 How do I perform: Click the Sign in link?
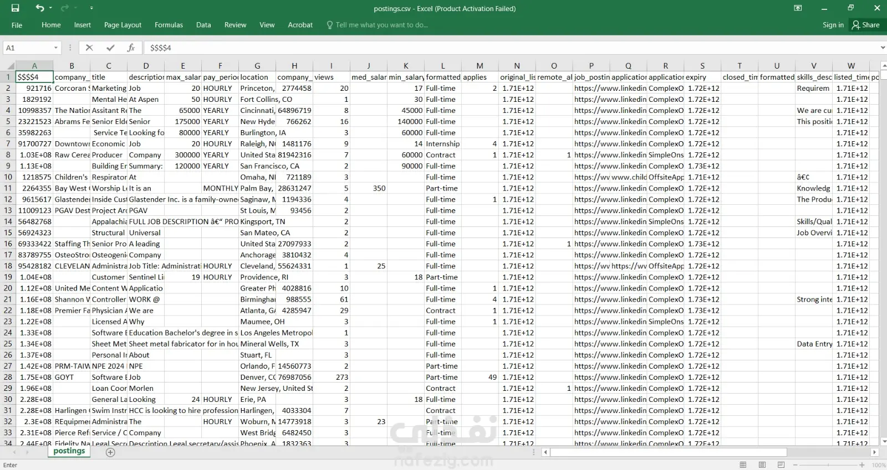(833, 25)
